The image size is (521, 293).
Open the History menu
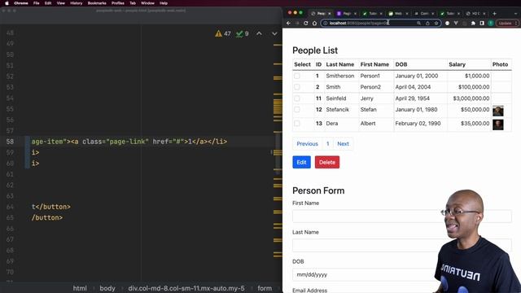click(x=76, y=3)
